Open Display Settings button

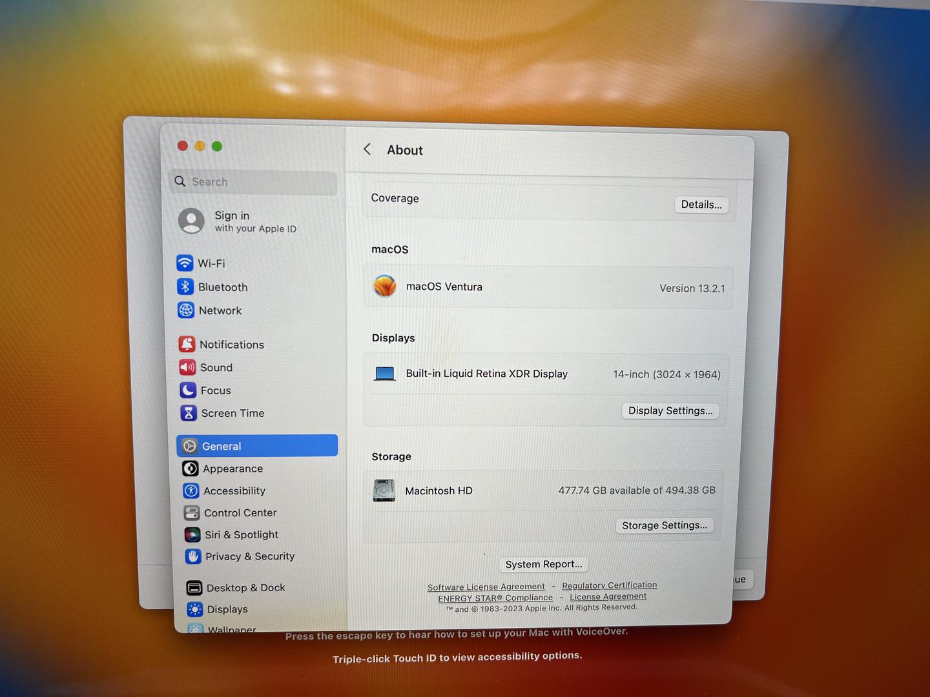(670, 410)
